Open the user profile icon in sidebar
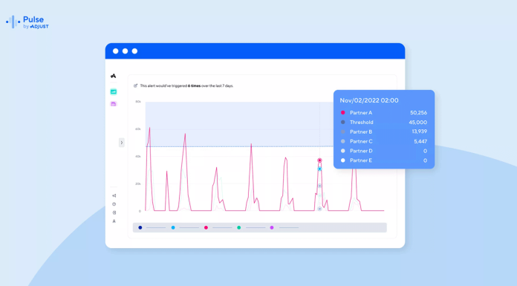The width and height of the screenshot is (517, 286). (x=114, y=221)
